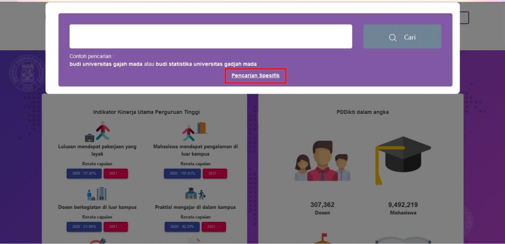Select 2020 : 21.58% badge under Dosen berkegiatan
The height and width of the screenshot is (244, 505).
[x=84, y=227]
